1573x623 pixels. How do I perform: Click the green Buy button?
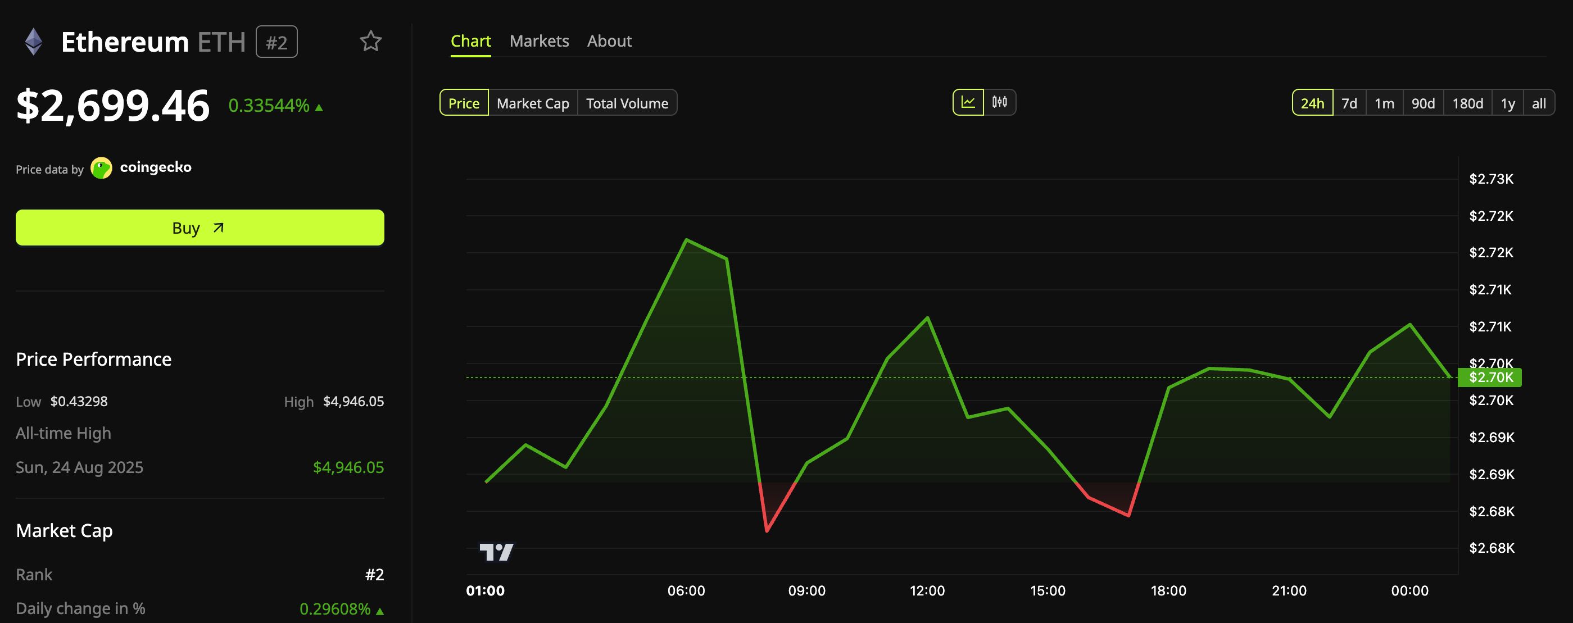pyautogui.click(x=200, y=228)
